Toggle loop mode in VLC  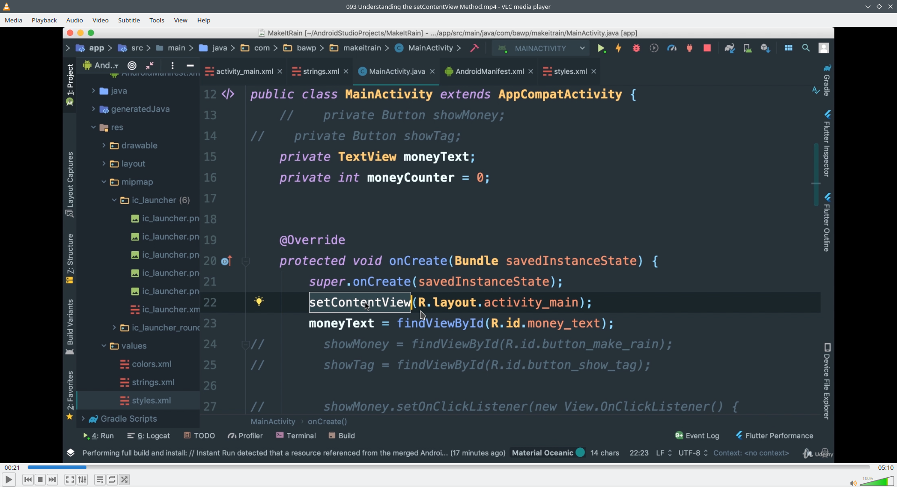click(x=112, y=480)
